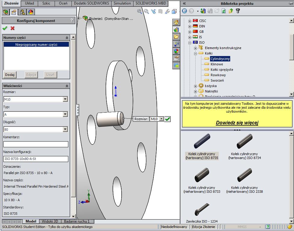Collapse the Numery części section
The width and height of the screenshot is (294, 231).
pos(67,38)
